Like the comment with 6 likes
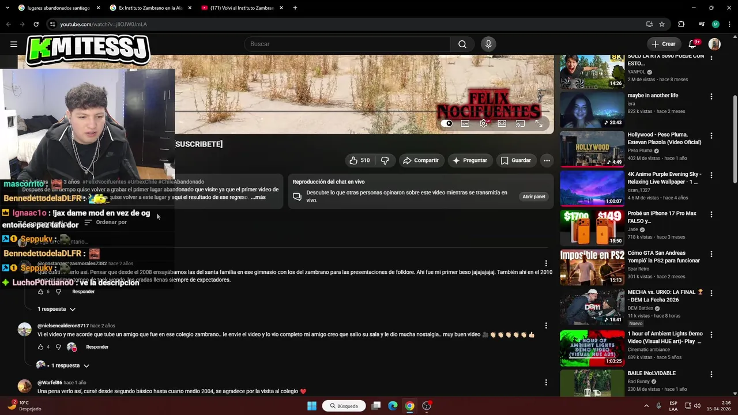This screenshot has width=738, height=415. 40,292
